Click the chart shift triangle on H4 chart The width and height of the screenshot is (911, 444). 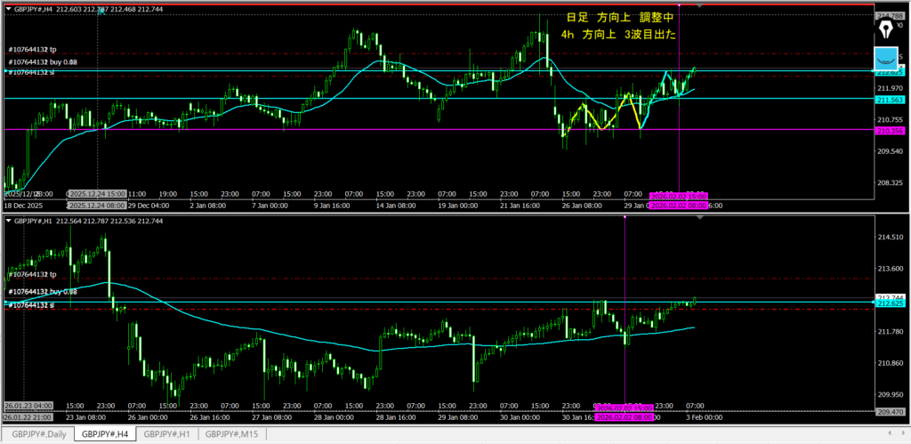(699, 6)
